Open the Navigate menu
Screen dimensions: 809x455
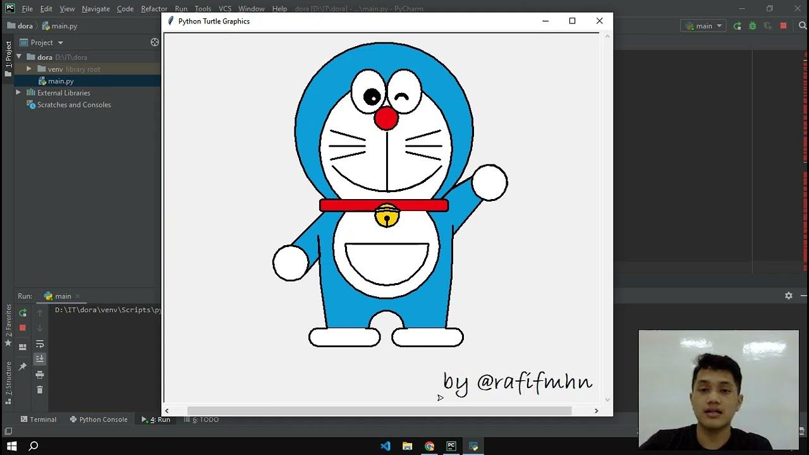[x=95, y=9]
